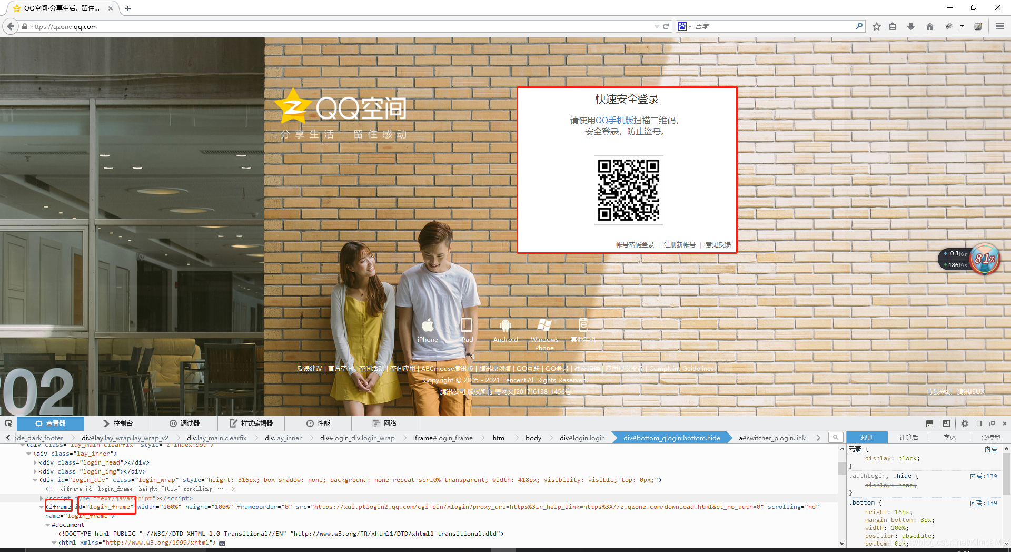Switch to the 调试器 debugger tab
The image size is (1011, 552).
pos(184,423)
